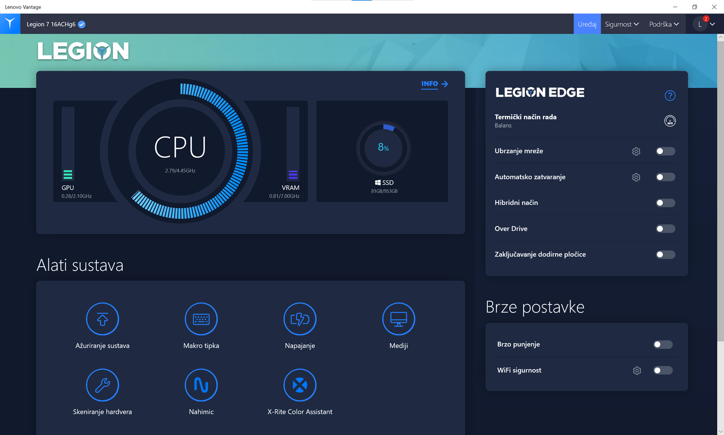This screenshot has width=724, height=435.
Task: Toggle Zaključavanje dodirne pločice switch
Action: (665, 255)
